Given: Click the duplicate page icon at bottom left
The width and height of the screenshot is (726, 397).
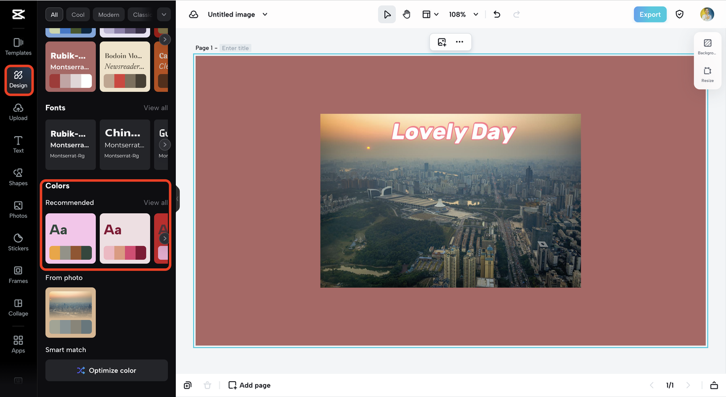Looking at the screenshot, I should [188, 385].
